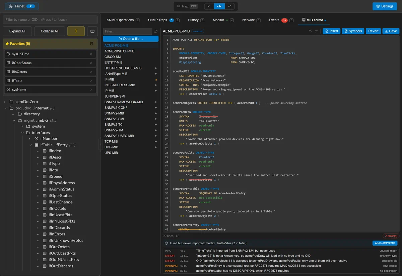Open the History tab

(x=196, y=20)
